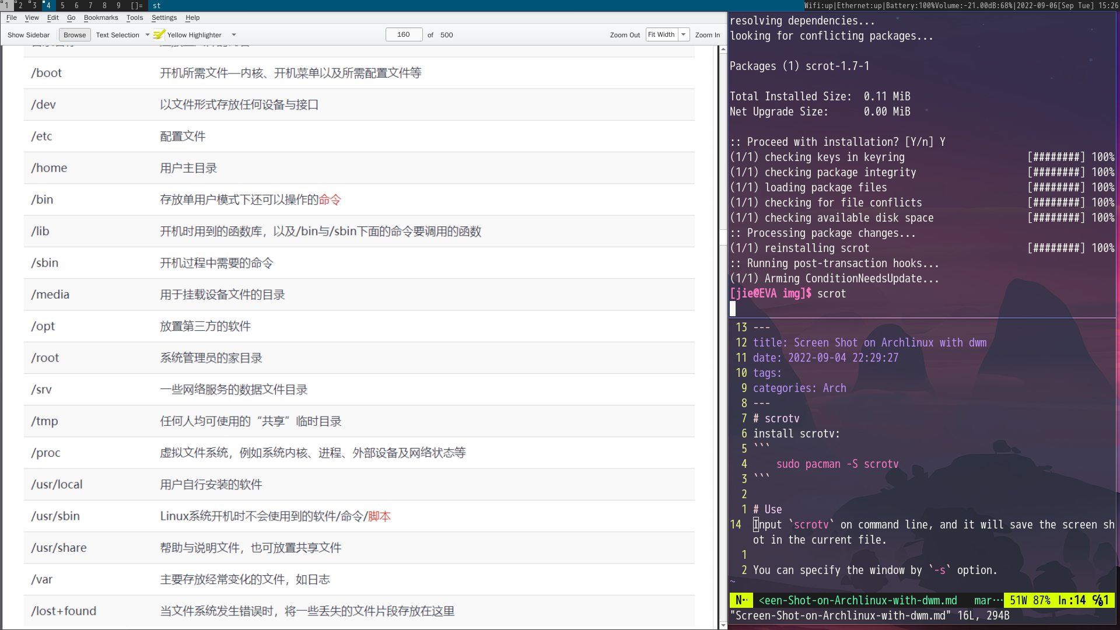
Task: Click the /boot row in the table
Action: click(359, 73)
